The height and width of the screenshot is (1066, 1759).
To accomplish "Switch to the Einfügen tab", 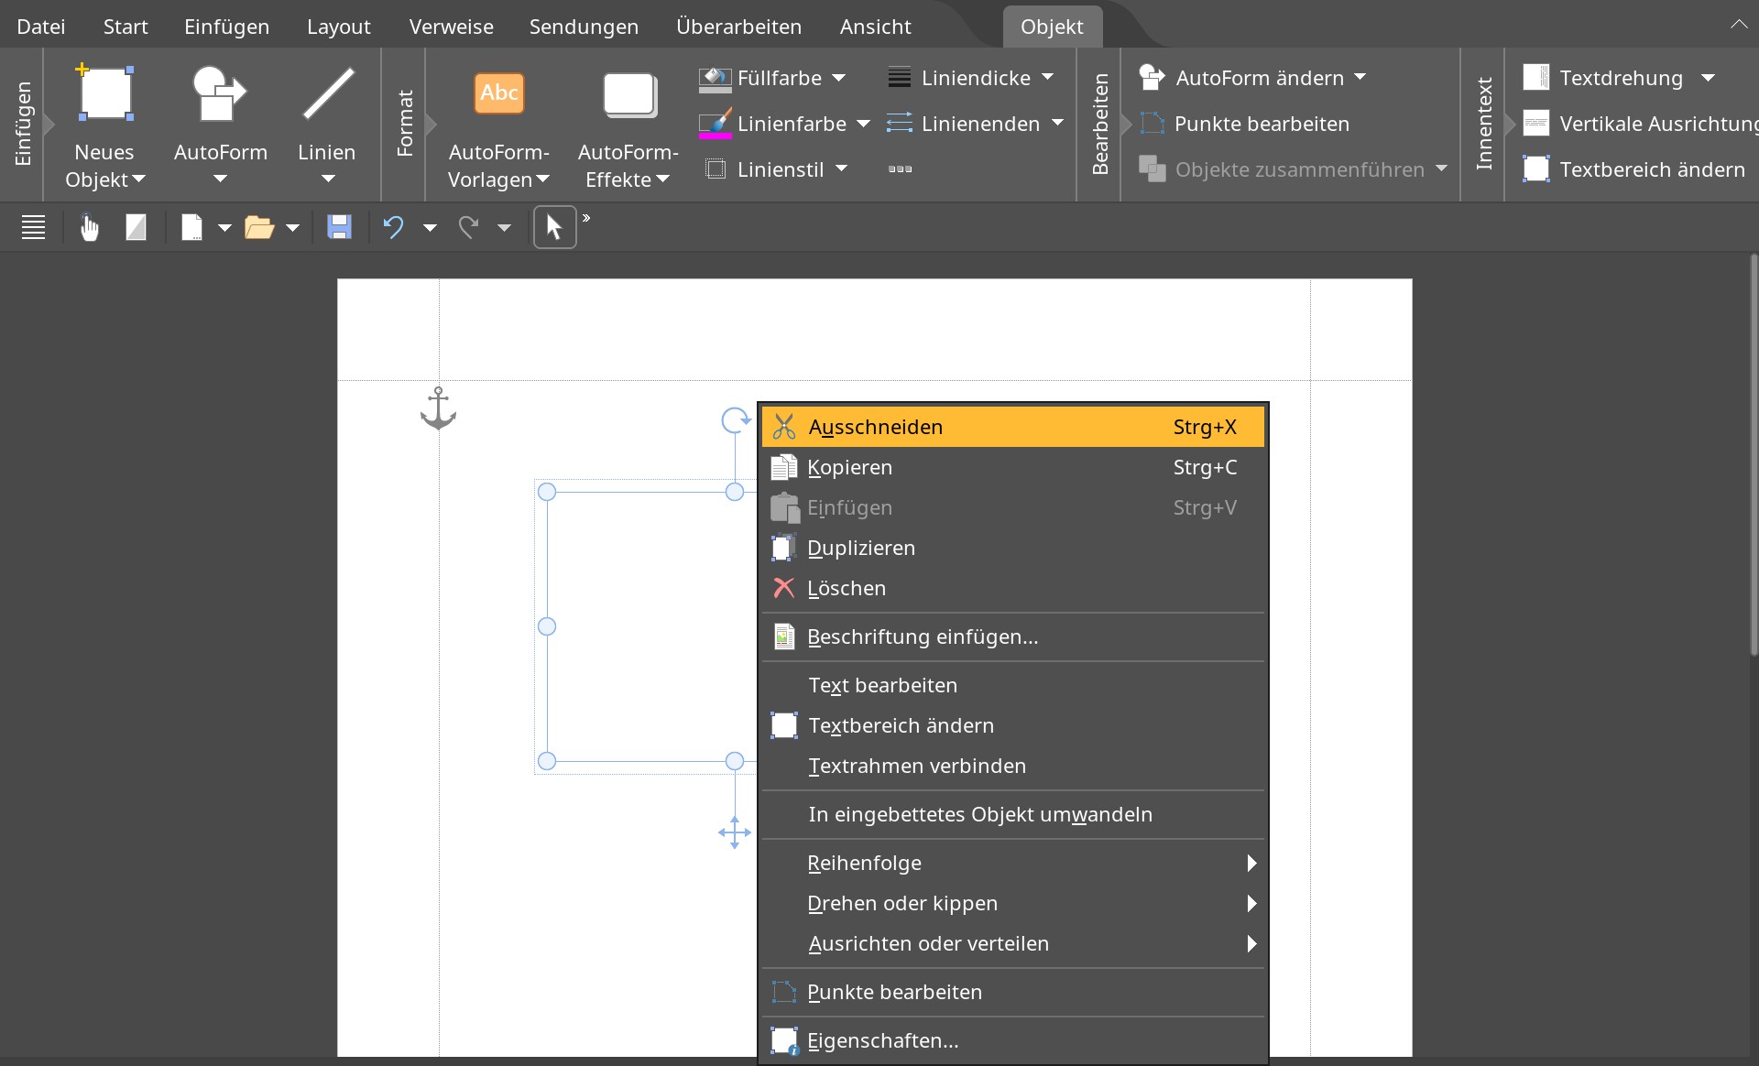I will (x=226, y=27).
